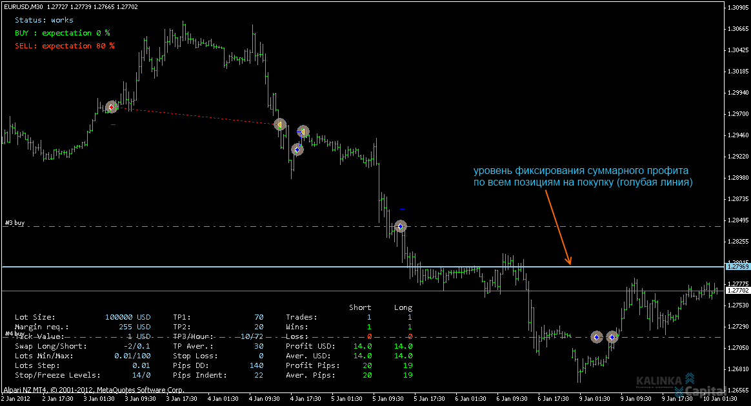Viewport: 751px width, 406px height.
Task: Click the 1.27702 current price tag on the axis
Action: pyautogui.click(x=737, y=290)
